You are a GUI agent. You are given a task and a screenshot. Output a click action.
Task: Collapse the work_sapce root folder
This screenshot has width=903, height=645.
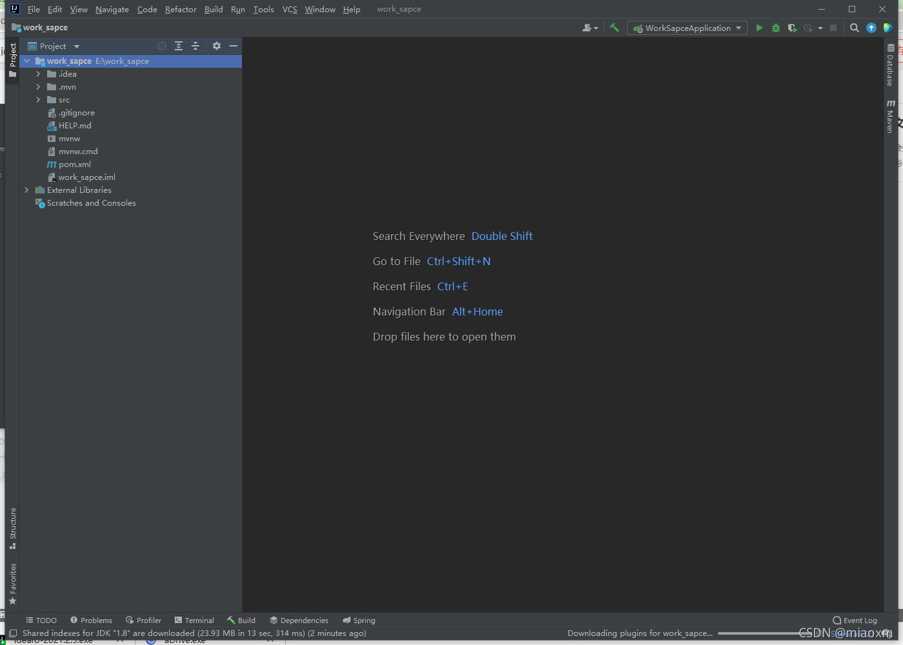[x=27, y=61]
